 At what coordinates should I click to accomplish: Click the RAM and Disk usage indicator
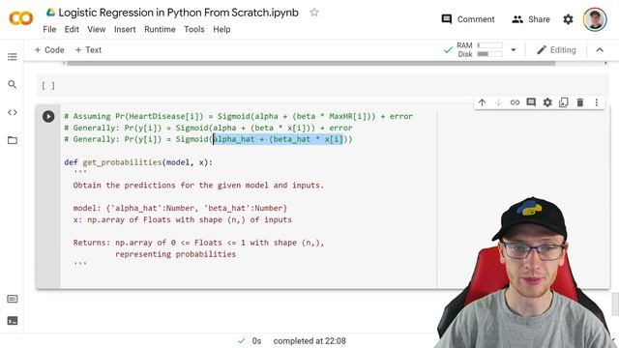(x=480, y=49)
